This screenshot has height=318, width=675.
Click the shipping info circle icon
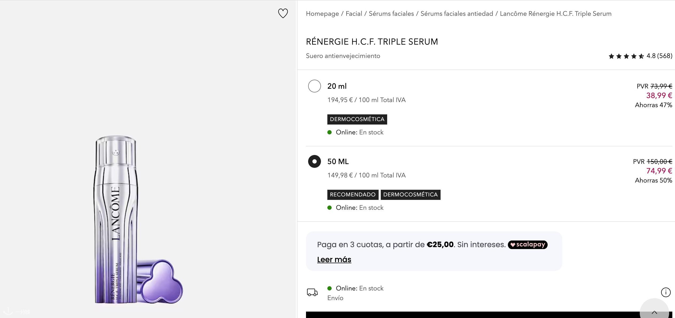coord(666,292)
